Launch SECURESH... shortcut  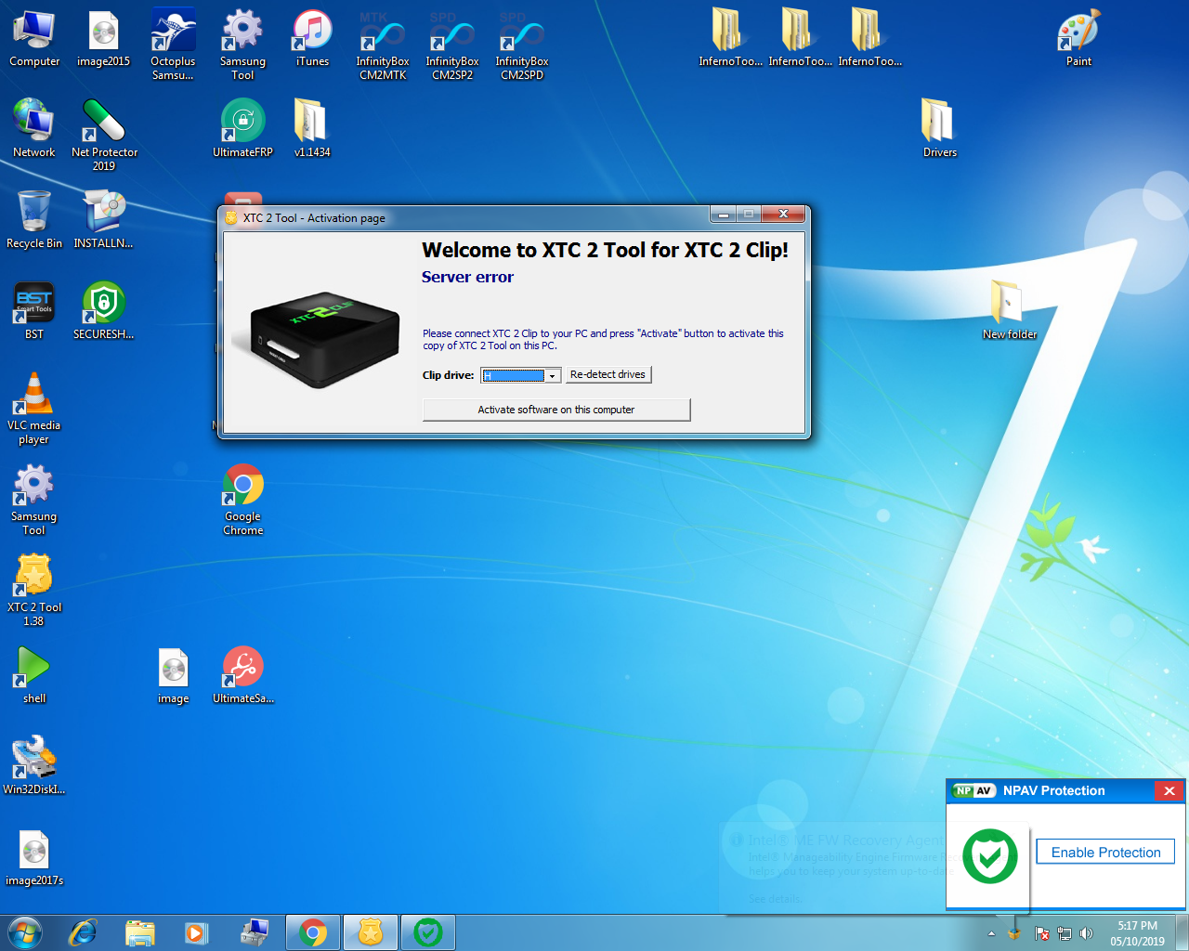pyautogui.click(x=103, y=310)
